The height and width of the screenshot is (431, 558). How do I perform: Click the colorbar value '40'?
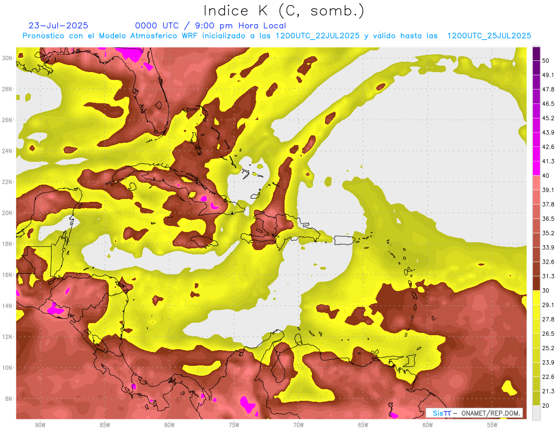point(545,176)
